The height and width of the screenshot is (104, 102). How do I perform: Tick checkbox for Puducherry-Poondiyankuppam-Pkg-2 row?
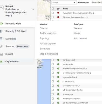tap(53, 13)
